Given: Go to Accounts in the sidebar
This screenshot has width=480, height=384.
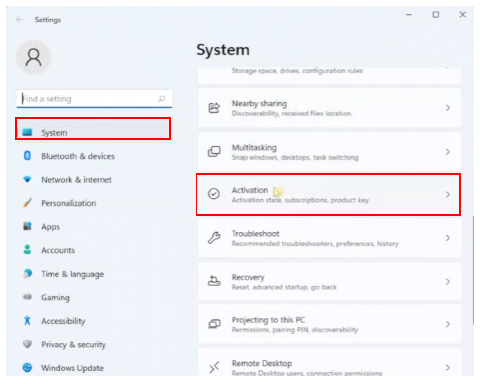Looking at the screenshot, I should (58, 250).
